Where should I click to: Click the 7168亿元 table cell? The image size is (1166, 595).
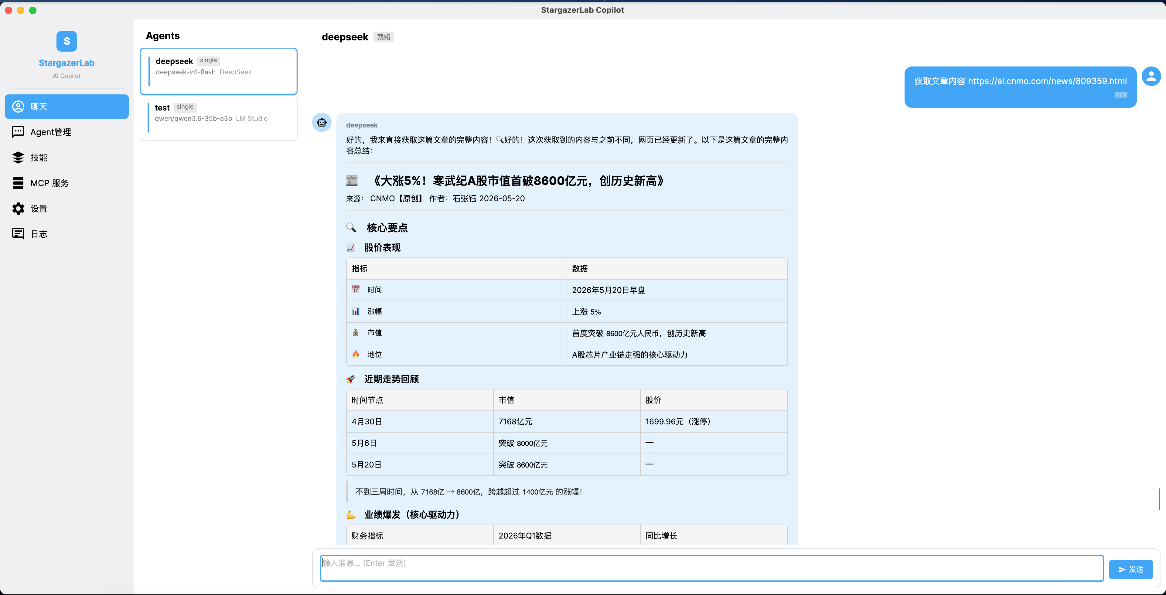[x=566, y=421]
